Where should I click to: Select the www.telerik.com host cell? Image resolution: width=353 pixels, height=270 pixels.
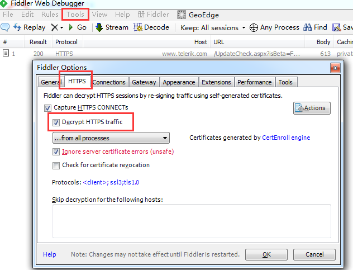click(184, 54)
